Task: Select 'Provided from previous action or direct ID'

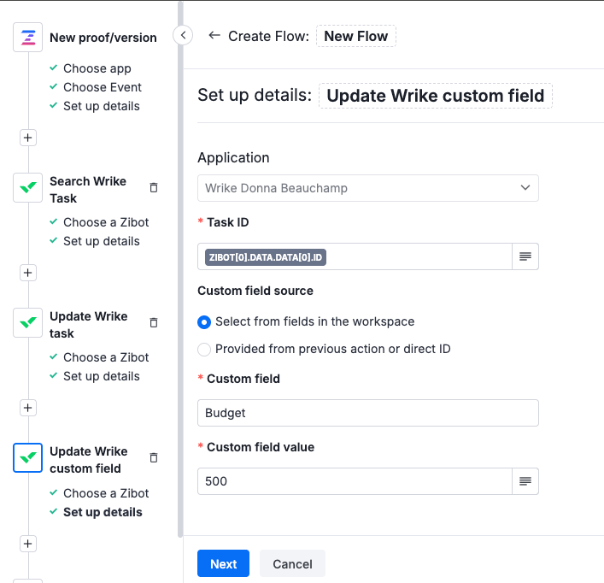Action: [204, 349]
